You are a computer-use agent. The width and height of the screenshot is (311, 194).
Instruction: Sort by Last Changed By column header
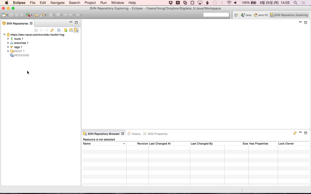tap(207, 144)
